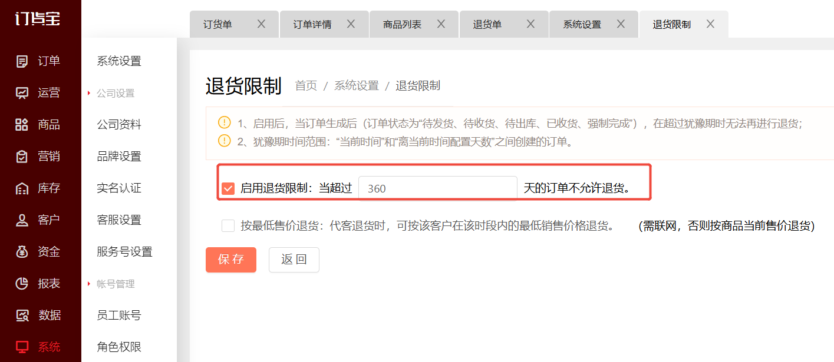Close the 订货单 tab
Viewport: 834px width, 362px height.
[x=261, y=24]
